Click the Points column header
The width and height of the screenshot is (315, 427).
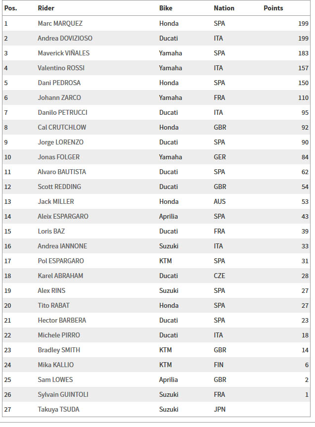273,8
